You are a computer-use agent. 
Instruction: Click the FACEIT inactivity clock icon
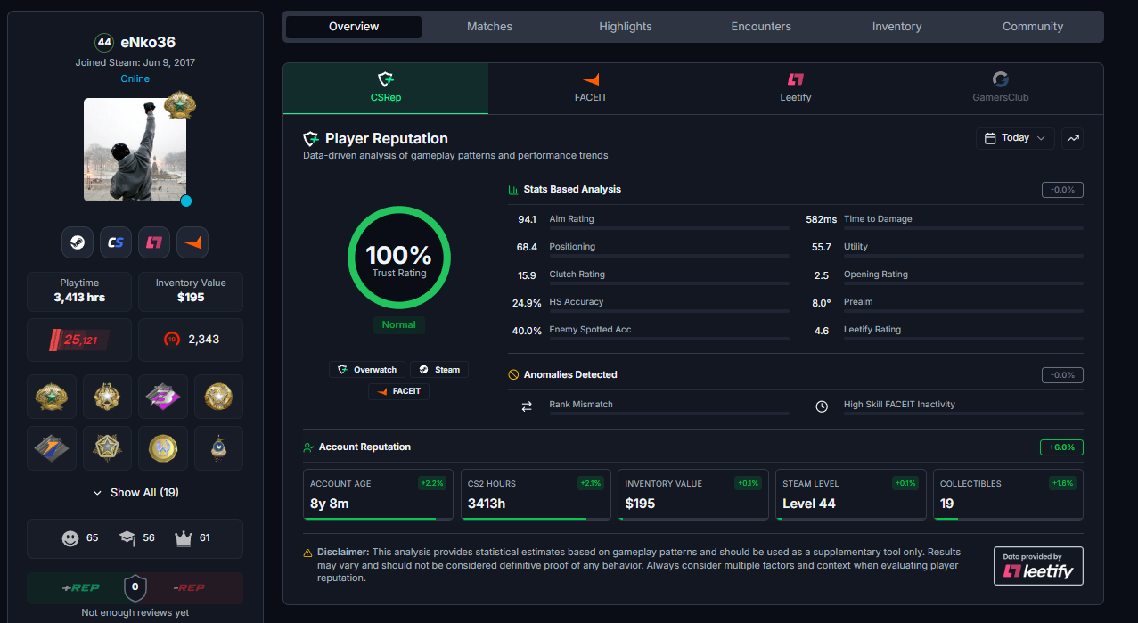[x=822, y=406]
